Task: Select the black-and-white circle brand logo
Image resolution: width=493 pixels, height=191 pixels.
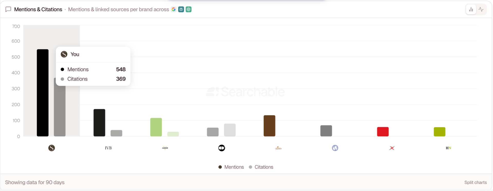Action: (x=222, y=148)
